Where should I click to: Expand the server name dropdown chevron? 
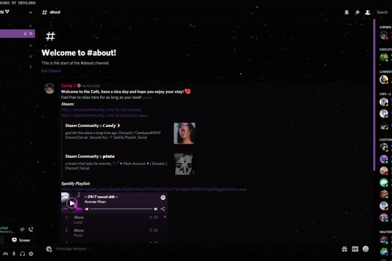click(30, 12)
